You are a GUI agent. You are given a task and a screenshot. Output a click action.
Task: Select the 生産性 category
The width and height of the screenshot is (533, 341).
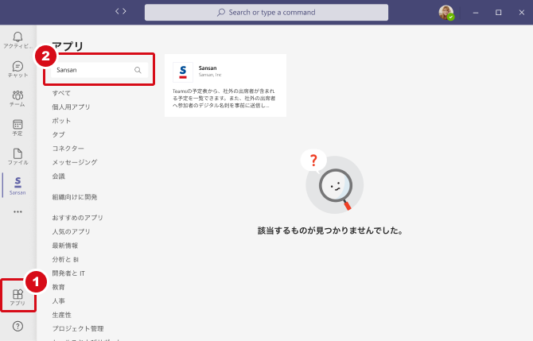(61, 315)
